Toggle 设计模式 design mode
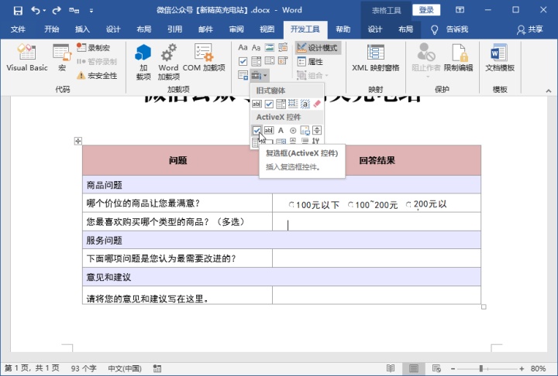558x376 pixels. [x=318, y=47]
